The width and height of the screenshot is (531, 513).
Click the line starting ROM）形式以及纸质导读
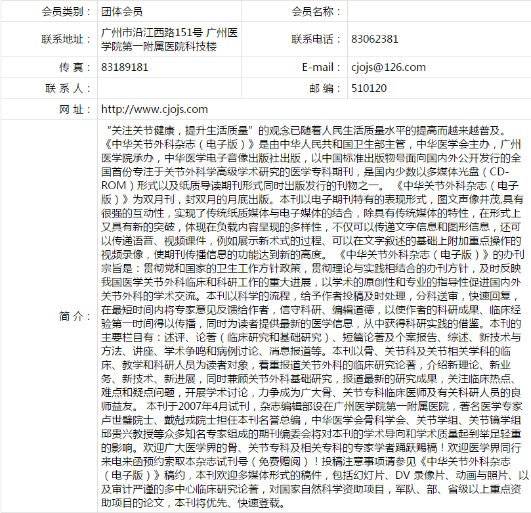pos(310,186)
